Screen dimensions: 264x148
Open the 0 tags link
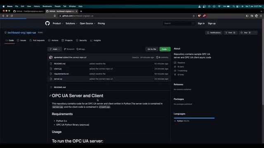pyautogui.click(x=81, y=49)
